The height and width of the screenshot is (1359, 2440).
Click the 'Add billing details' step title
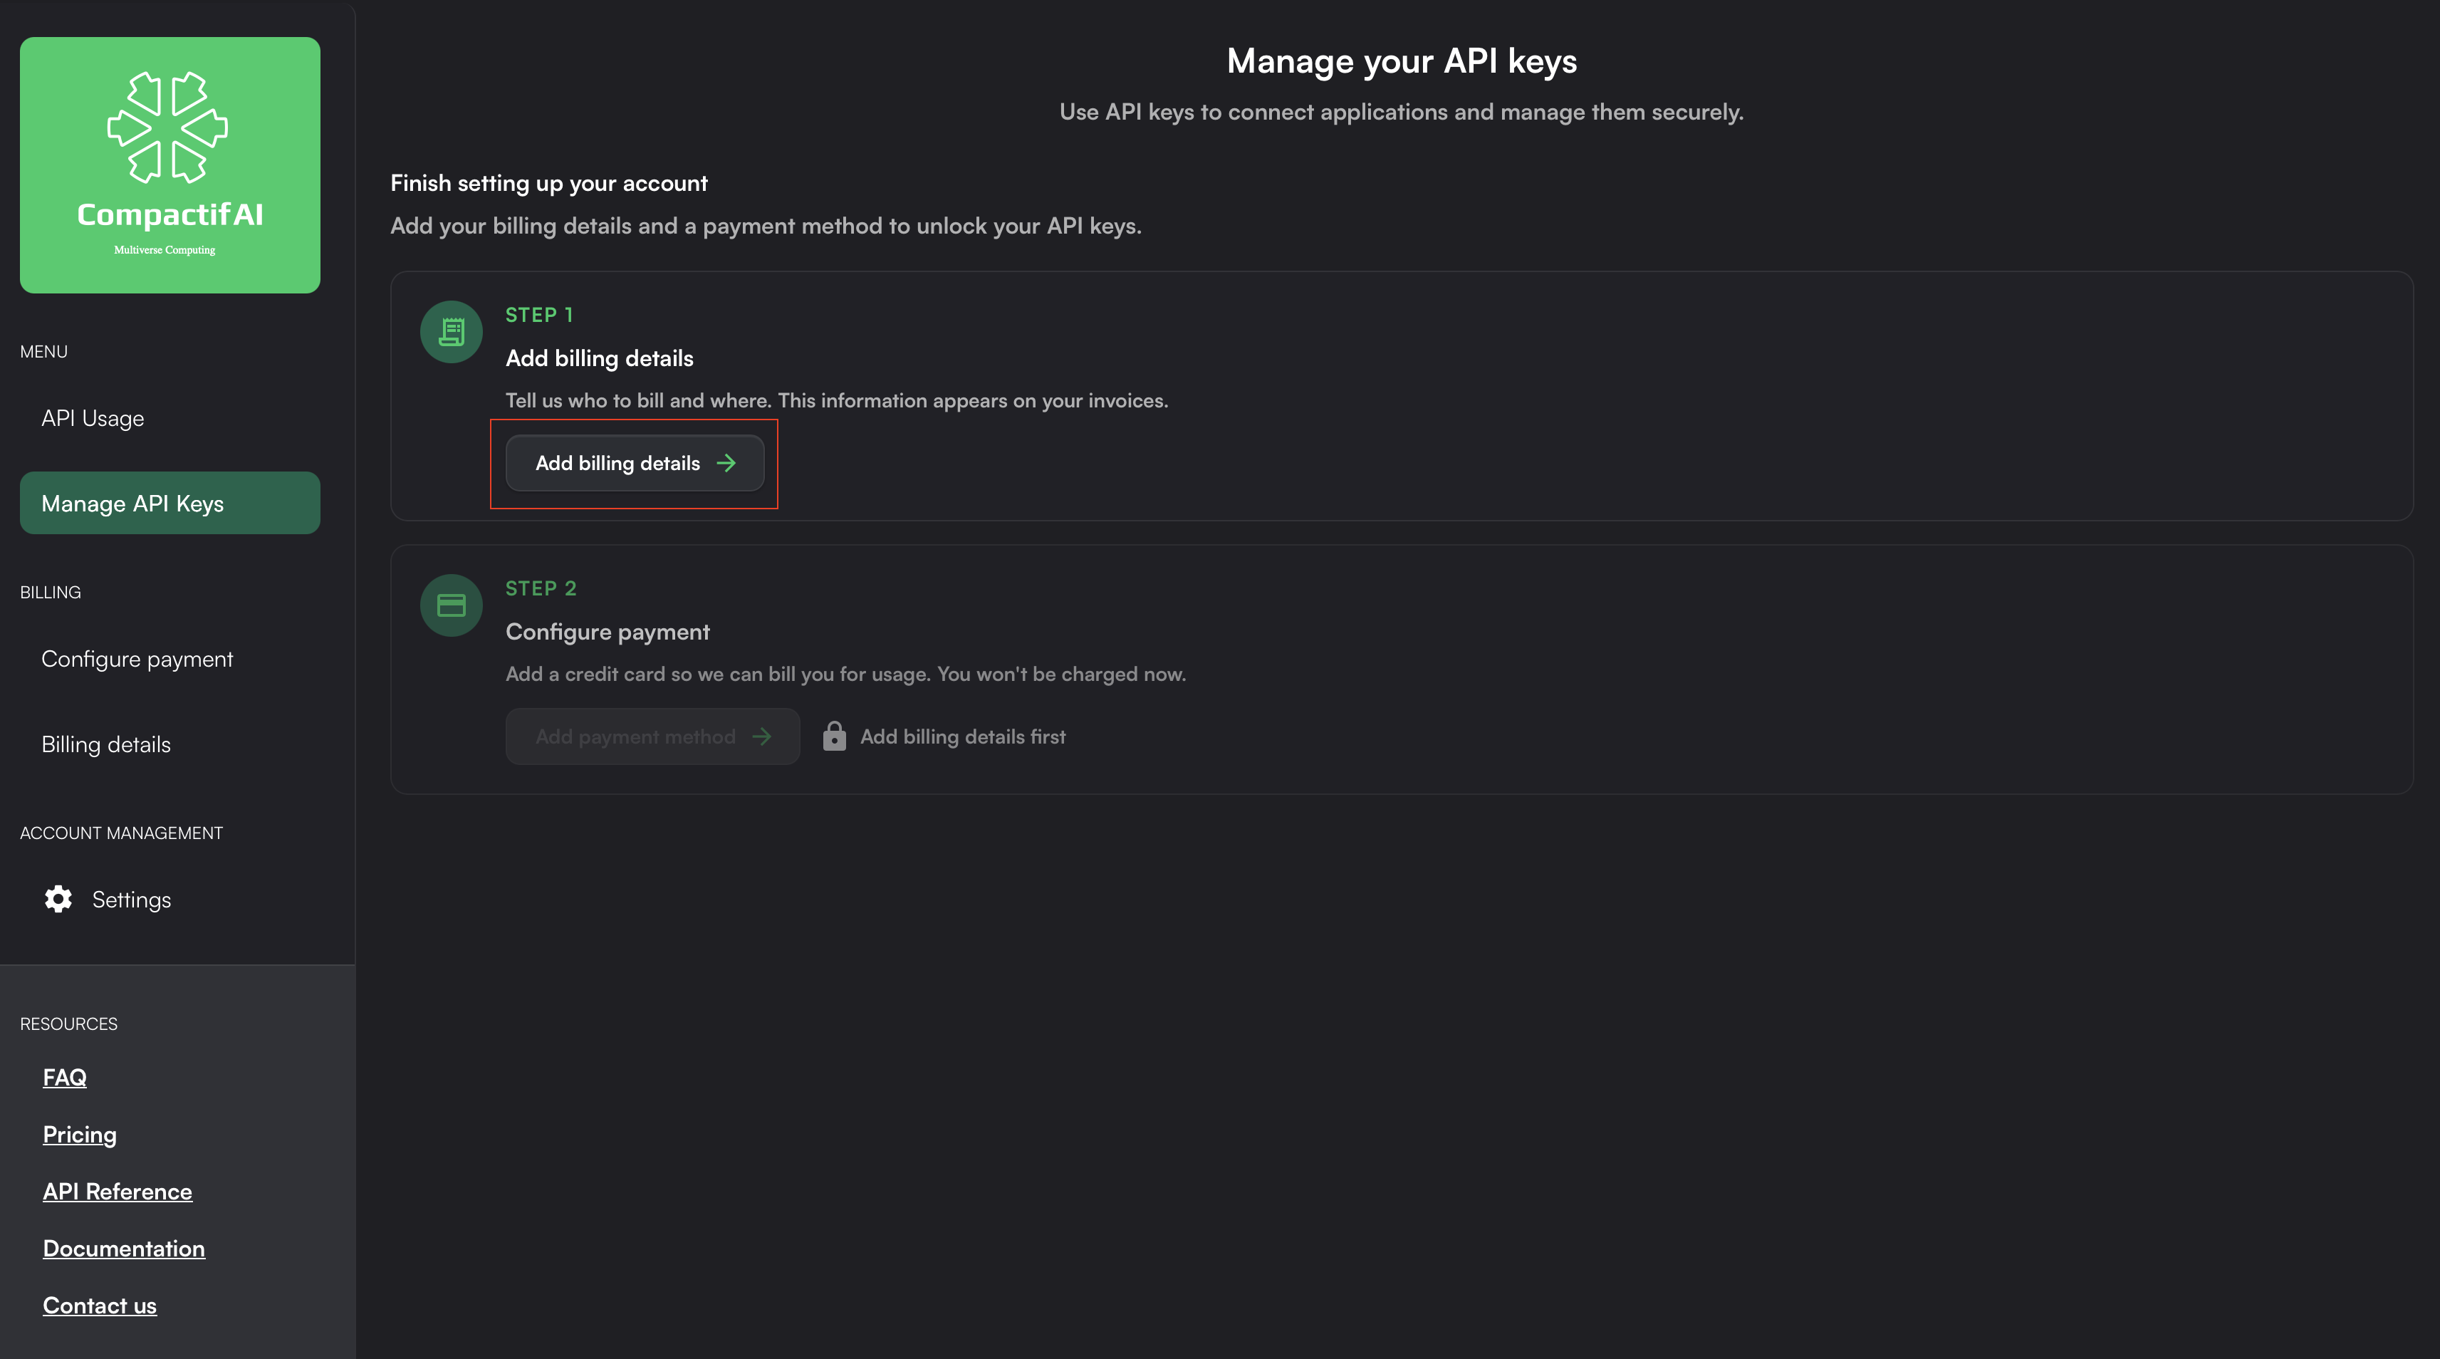[x=600, y=358]
